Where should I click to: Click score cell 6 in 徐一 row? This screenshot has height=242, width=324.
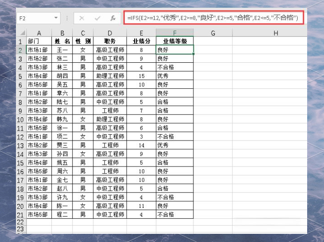coord(142,128)
